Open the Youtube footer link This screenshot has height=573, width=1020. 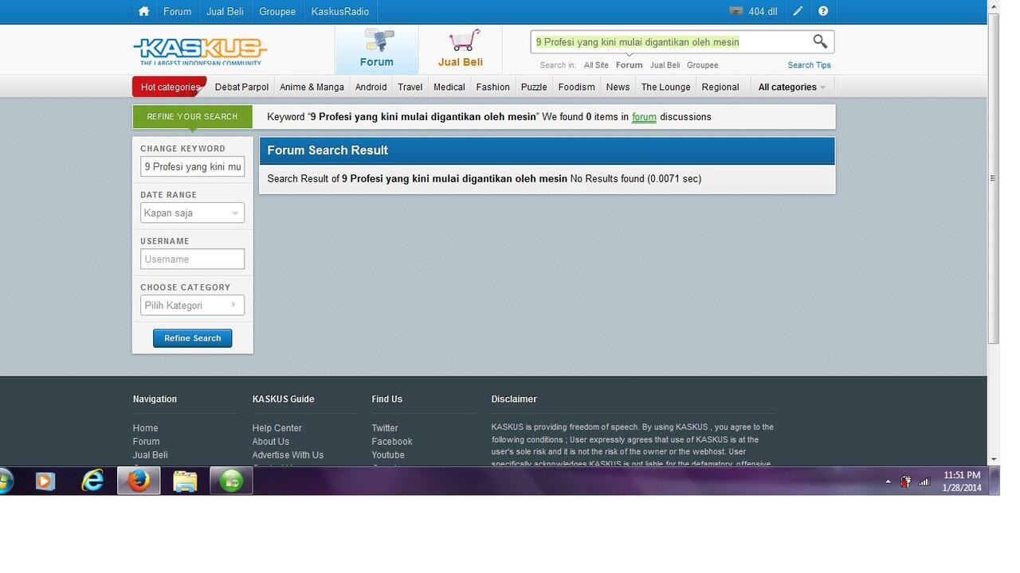coord(387,455)
